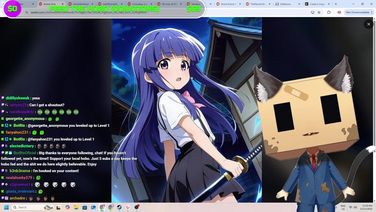Open the volume speaker tray icon
376x212 pixels.
pyautogui.click(x=355, y=207)
